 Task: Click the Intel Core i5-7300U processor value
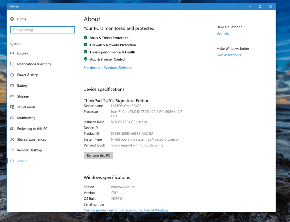click(147, 114)
